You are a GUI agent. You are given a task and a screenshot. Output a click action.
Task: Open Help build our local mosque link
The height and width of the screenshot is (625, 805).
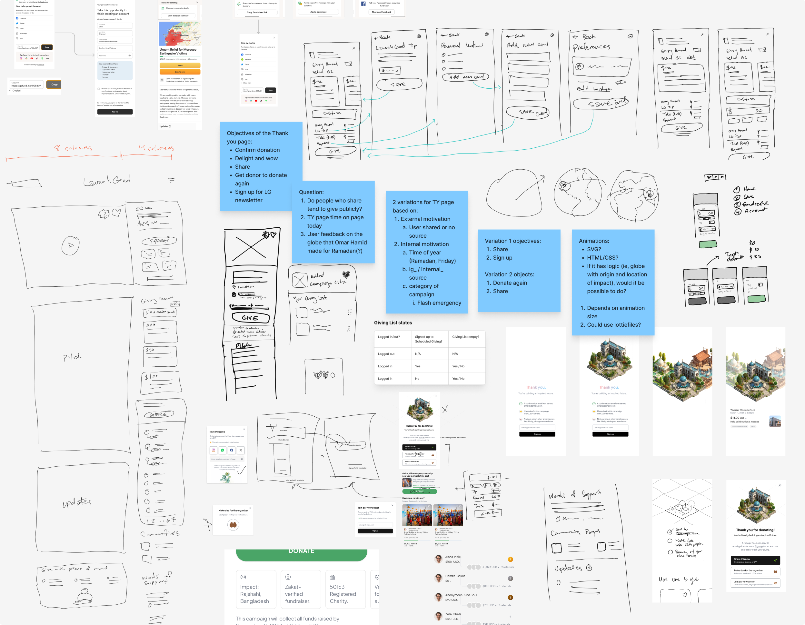pyautogui.click(x=745, y=422)
